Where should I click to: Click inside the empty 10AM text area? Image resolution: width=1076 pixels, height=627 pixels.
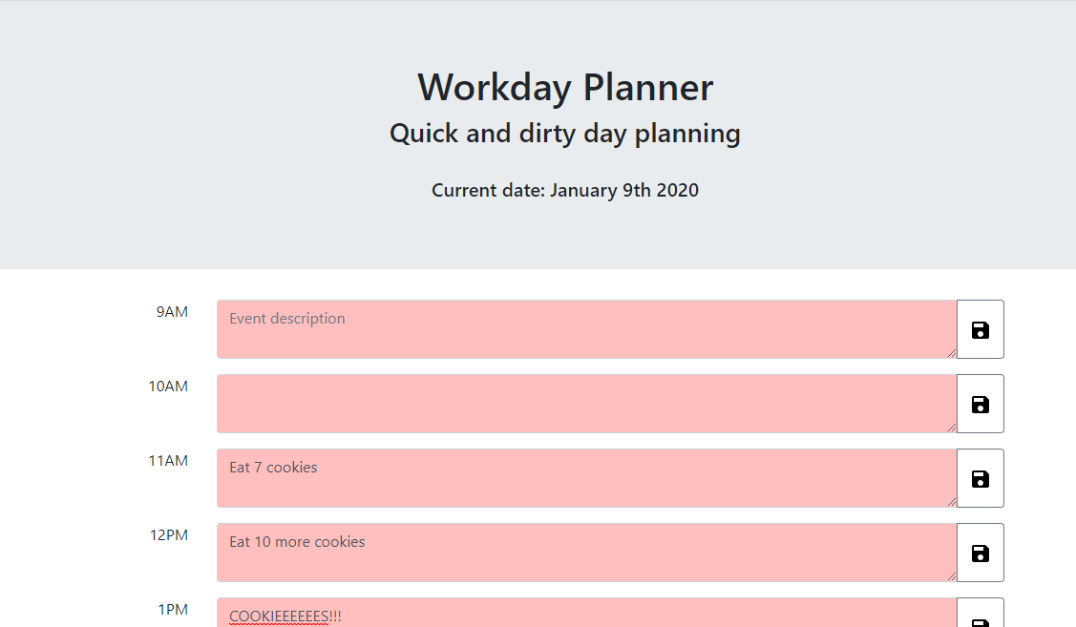tap(587, 404)
